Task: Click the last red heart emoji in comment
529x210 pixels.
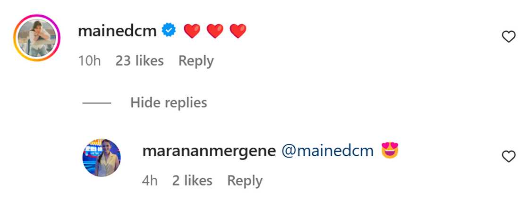Action: [238, 31]
